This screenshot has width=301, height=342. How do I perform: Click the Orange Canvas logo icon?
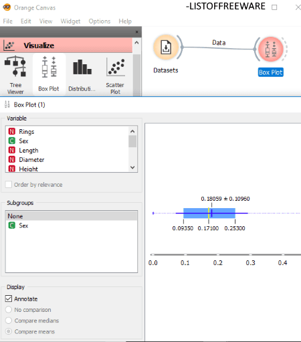pyautogui.click(x=7, y=7)
